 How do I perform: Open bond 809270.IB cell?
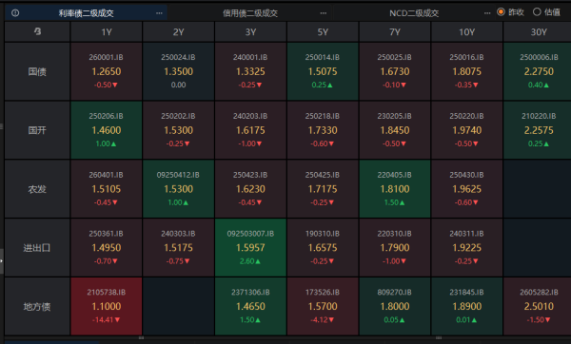point(395,307)
